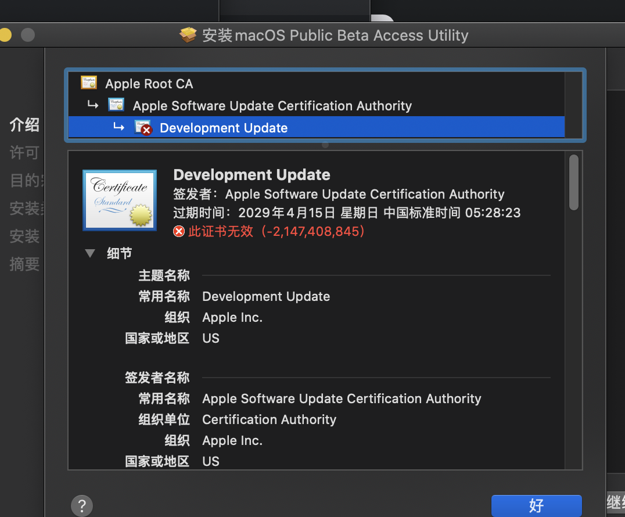Click the Apple Software Update Certification Authority row icon
The image size is (625, 517).
[x=116, y=105]
